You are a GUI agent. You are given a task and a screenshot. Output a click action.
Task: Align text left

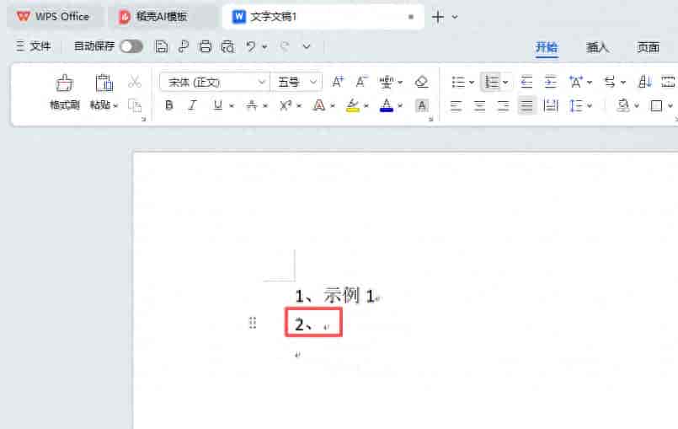[x=456, y=105]
